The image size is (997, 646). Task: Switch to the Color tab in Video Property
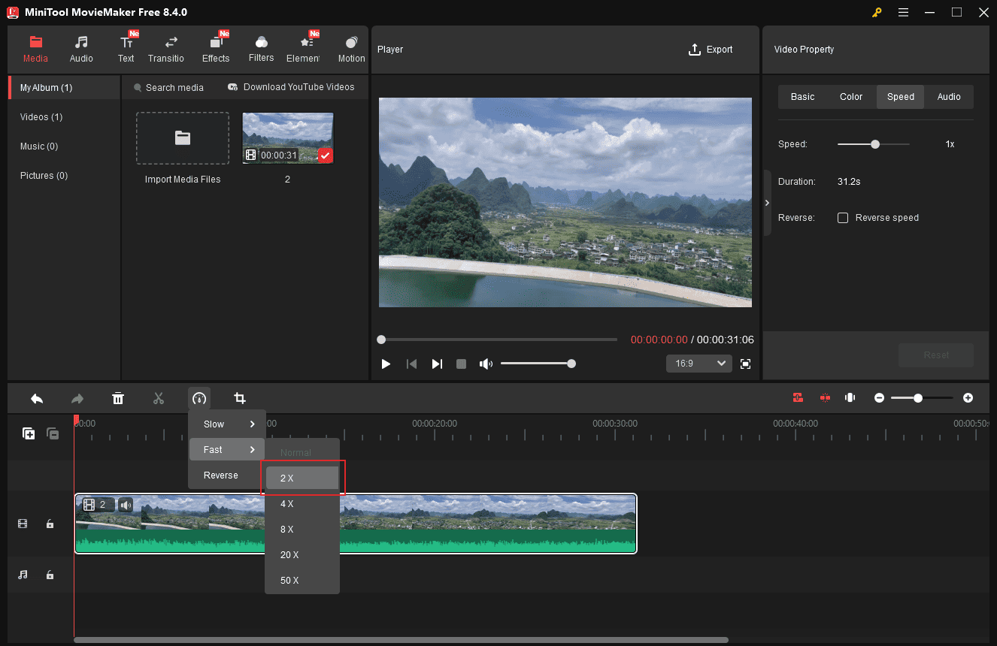pyautogui.click(x=851, y=96)
